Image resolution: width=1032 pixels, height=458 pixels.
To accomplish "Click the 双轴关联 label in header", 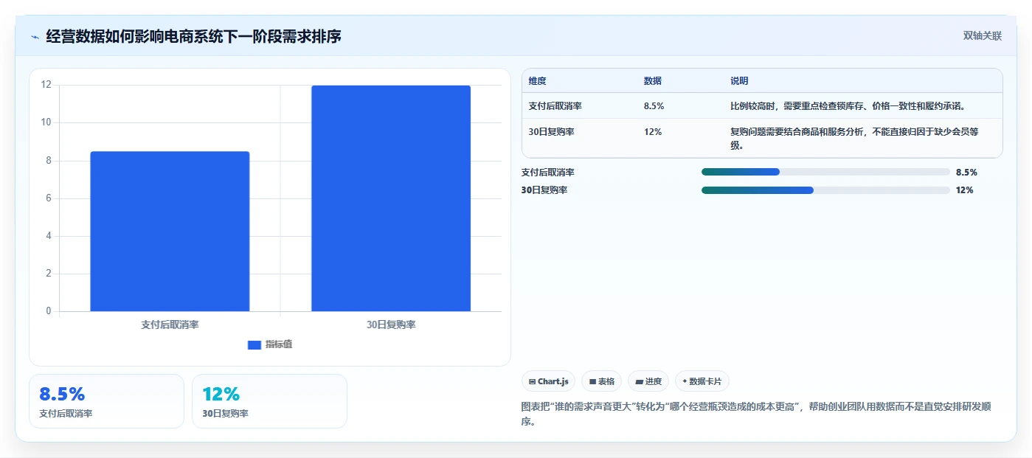I will [x=982, y=36].
